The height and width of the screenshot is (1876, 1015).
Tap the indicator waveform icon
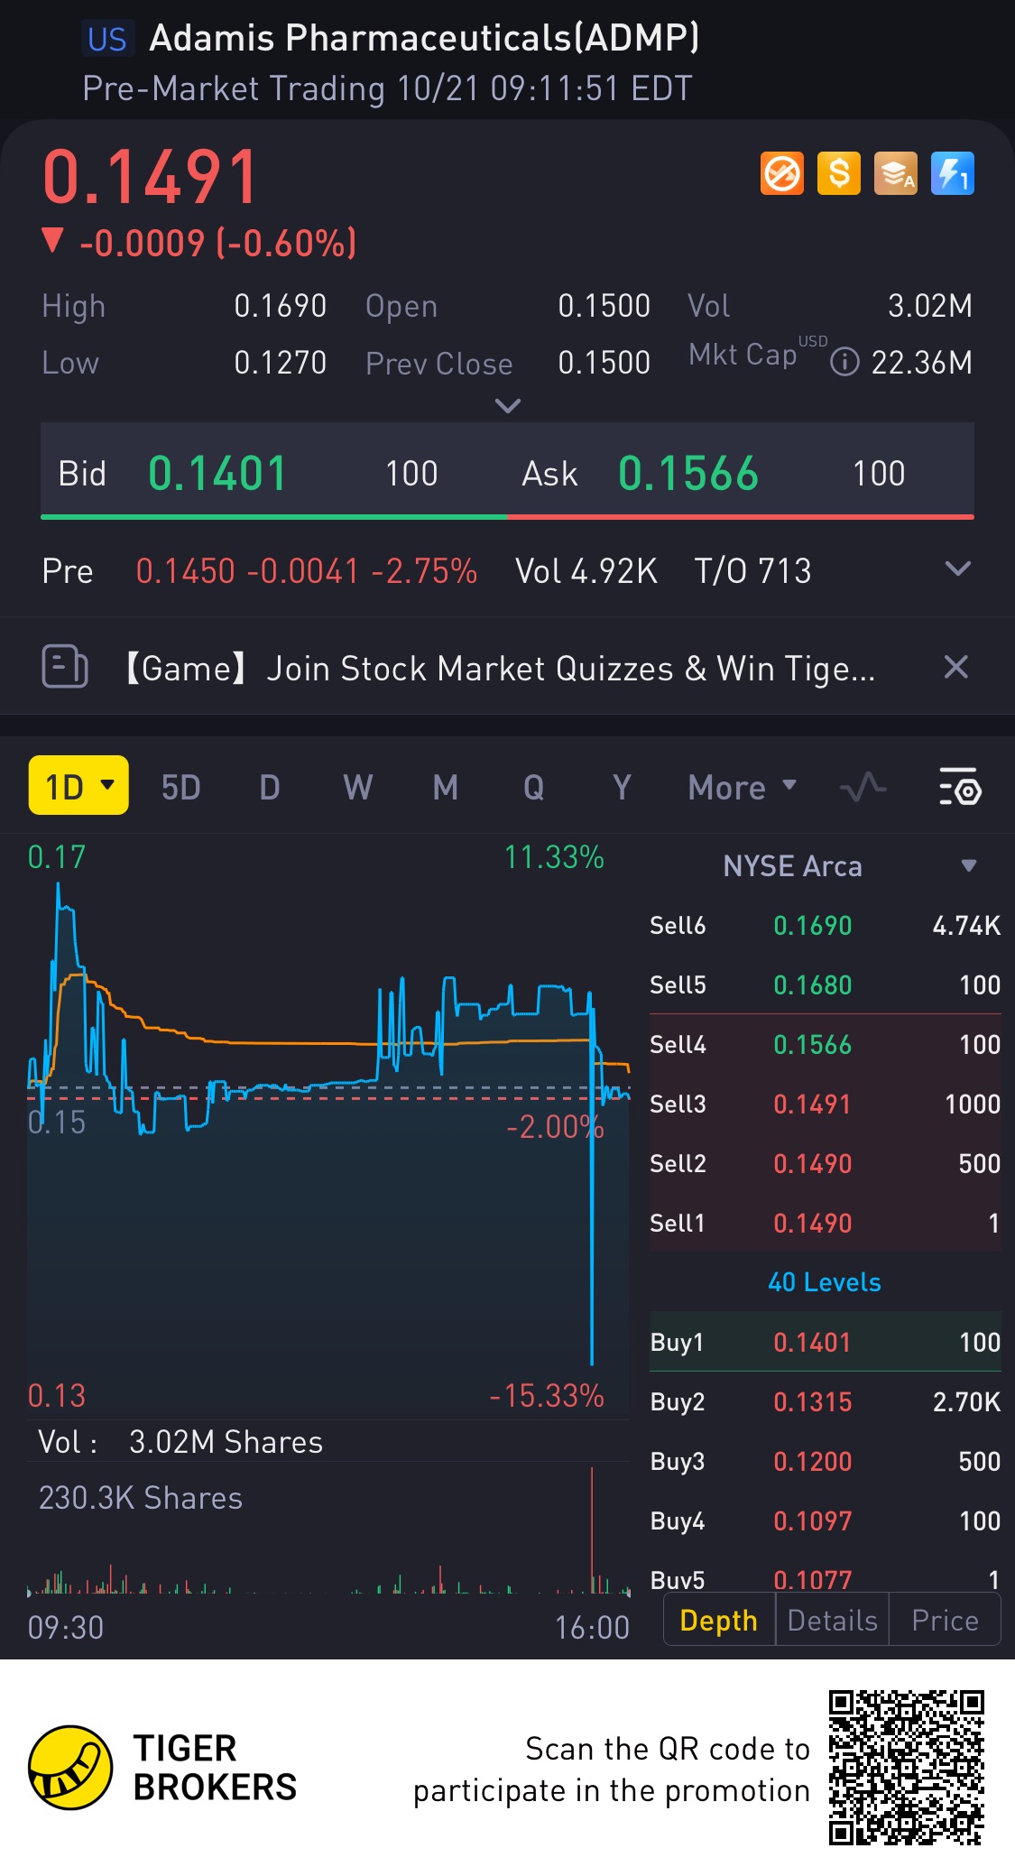click(863, 787)
